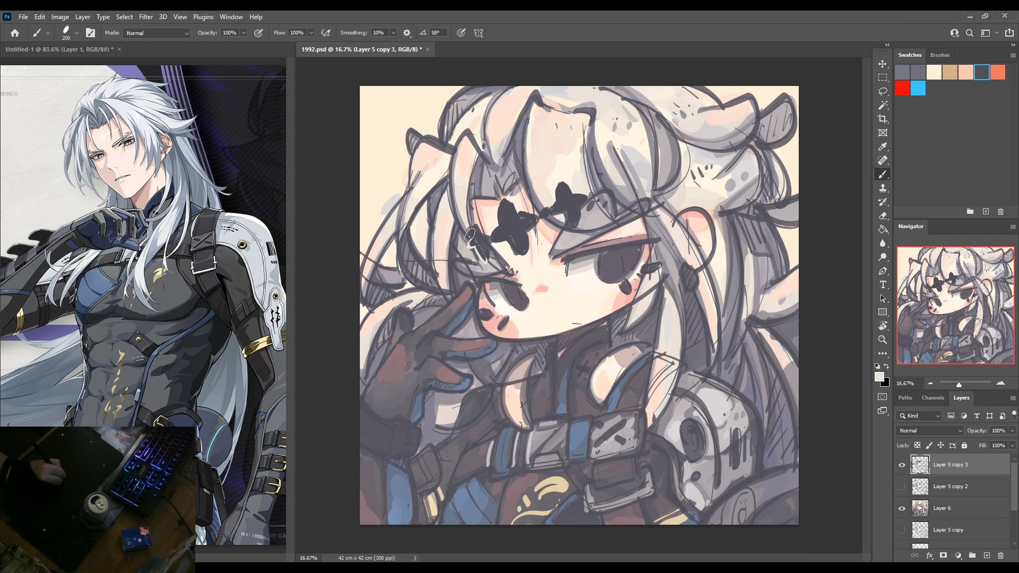Open the brush preset picker arrow
1019x573 pixels.
(x=77, y=33)
